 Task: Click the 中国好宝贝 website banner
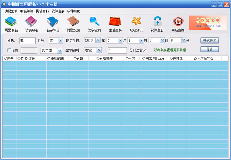pos(208,23)
